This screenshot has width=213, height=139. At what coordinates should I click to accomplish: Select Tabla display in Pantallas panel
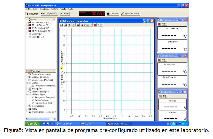[x=34, y=109]
